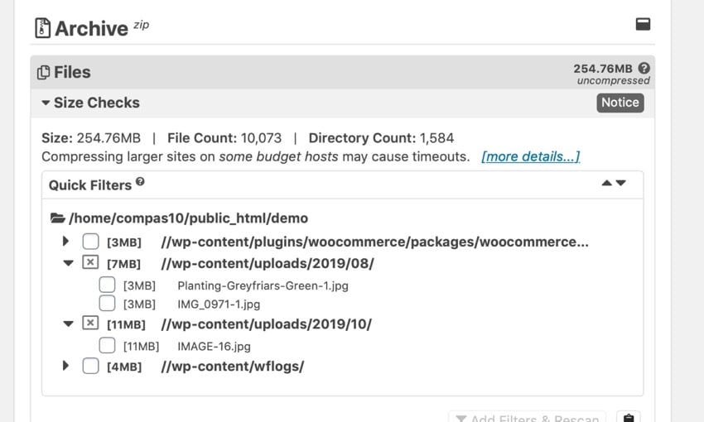Collapse the uploads/2019/10 folder node
The height and width of the screenshot is (422, 704).
pos(68,324)
